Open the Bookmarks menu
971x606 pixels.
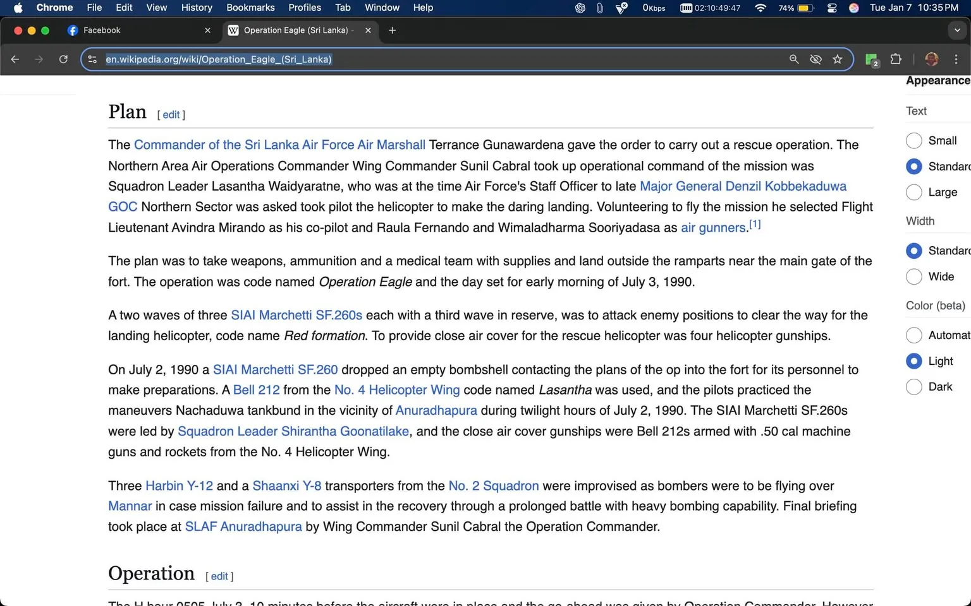click(x=250, y=8)
